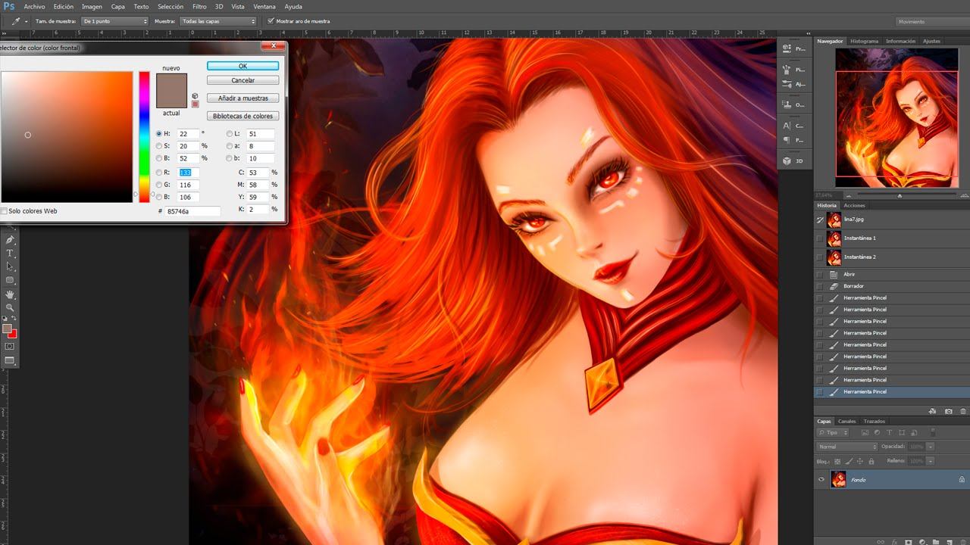970x545 pixels.
Task: Open the Opacidad slider dropdown arrow
Action: pyautogui.click(x=930, y=447)
